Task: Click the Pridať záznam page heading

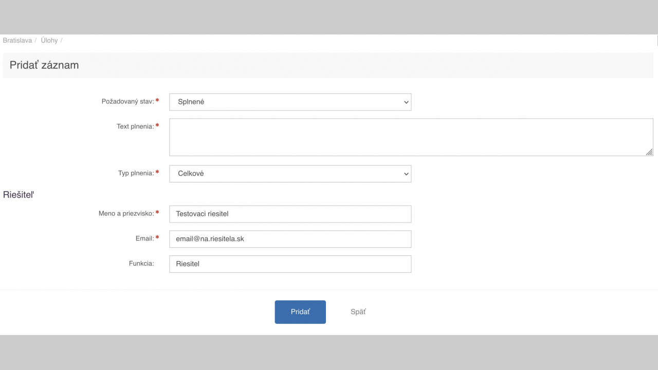Action: coord(44,65)
